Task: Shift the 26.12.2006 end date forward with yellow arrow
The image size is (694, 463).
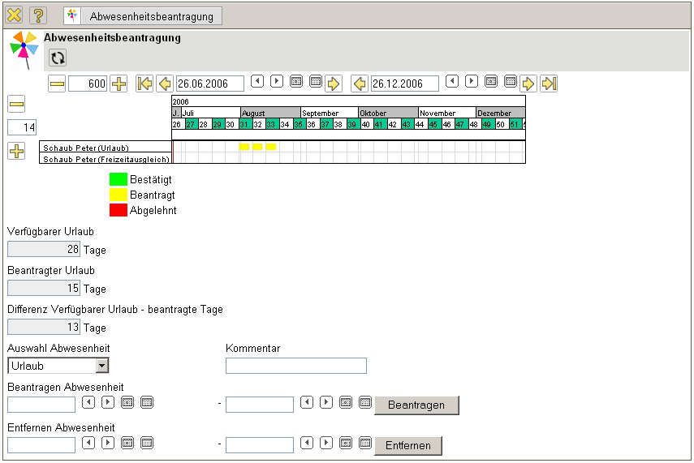Action: [528, 84]
